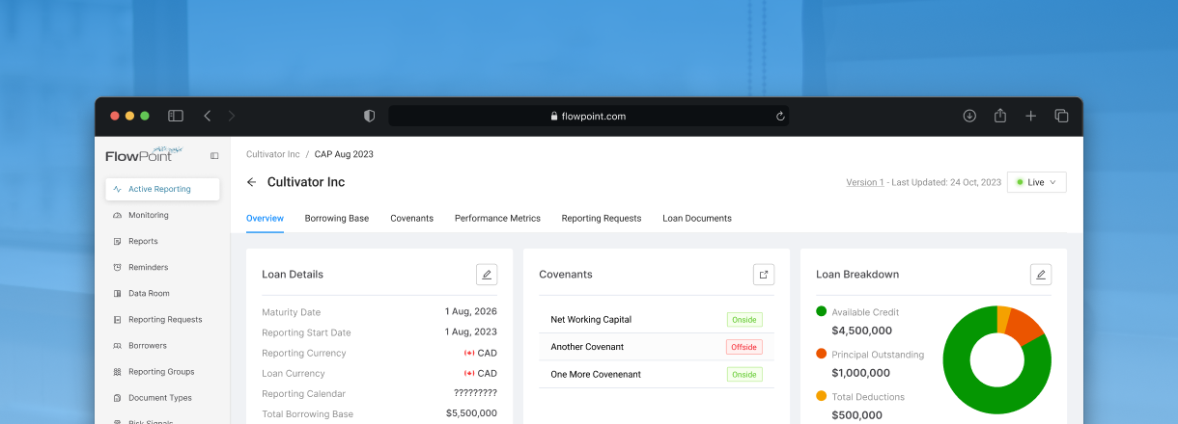Open the Performance Metrics tab
This screenshot has width=1178, height=424.
click(497, 219)
